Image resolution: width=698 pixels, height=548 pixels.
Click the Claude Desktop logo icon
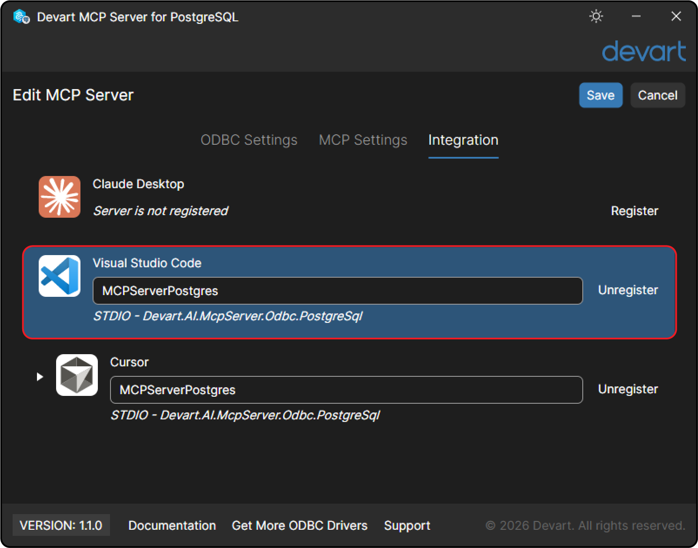point(60,197)
